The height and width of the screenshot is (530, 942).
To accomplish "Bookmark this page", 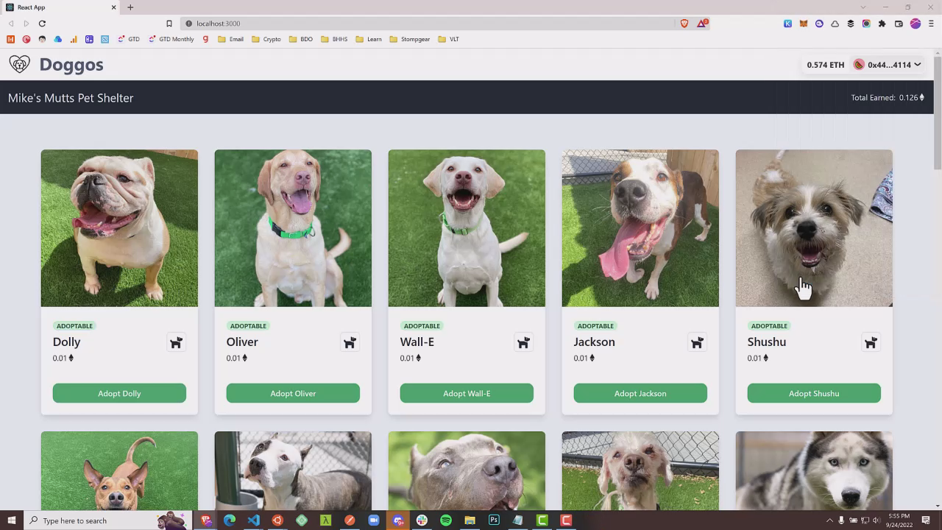I will coord(169,24).
